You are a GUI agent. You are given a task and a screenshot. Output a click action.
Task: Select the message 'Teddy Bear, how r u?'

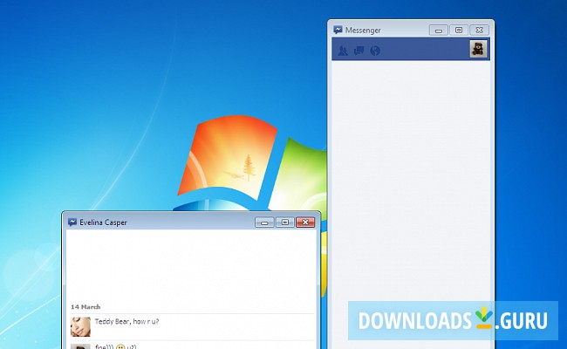126,321
